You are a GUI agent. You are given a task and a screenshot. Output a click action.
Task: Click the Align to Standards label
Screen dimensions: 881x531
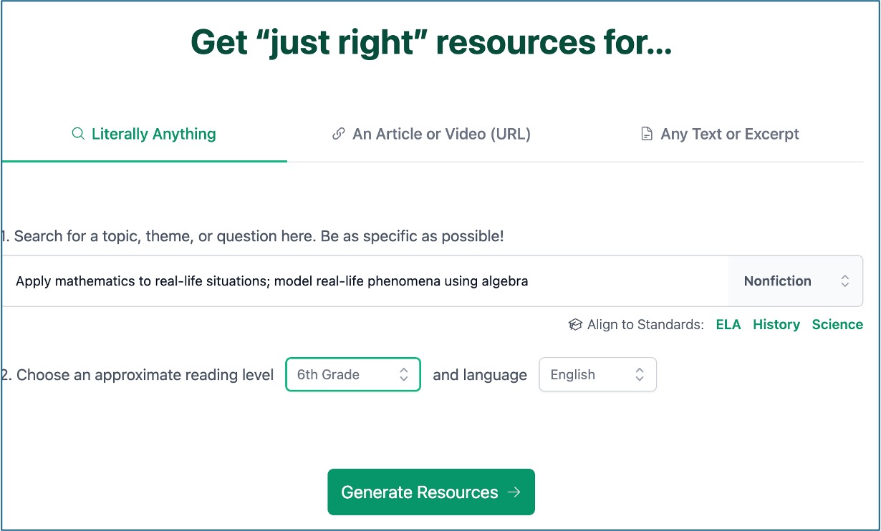coord(645,325)
